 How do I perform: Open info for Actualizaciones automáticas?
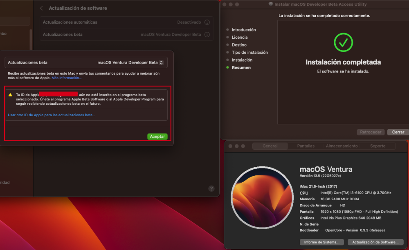207,22
